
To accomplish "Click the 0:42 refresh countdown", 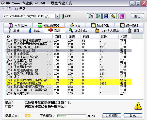I will point(92,116).
